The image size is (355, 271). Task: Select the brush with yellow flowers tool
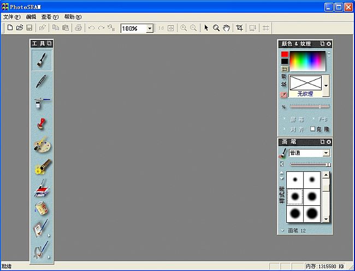tap(43, 166)
